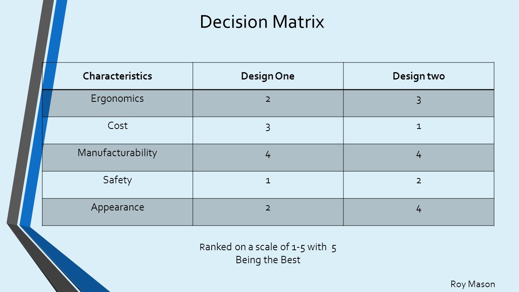This screenshot has height=292, width=519.
Task: Select Design One Cost score cell
Action: pos(268,131)
